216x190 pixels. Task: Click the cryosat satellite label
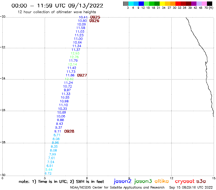pyautogui.click(x=185, y=182)
